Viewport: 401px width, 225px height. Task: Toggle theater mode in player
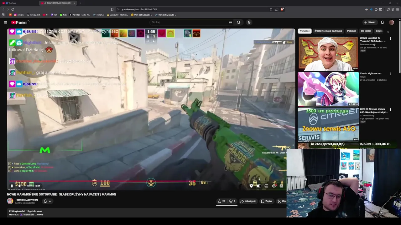pos(281,186)
